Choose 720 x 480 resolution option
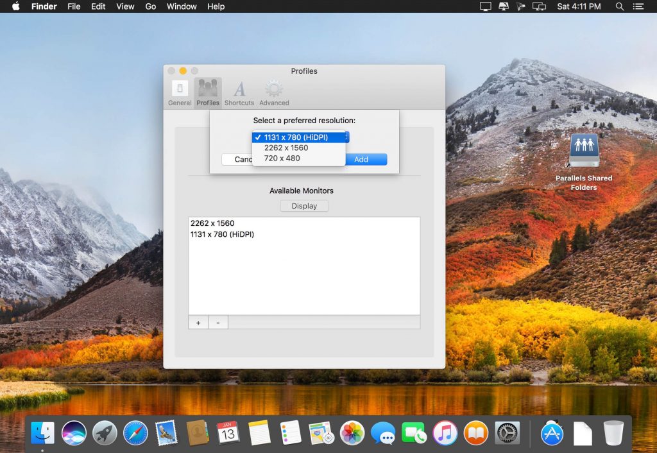The width and height of the screenshot is (657, 453). coord(282,158)
